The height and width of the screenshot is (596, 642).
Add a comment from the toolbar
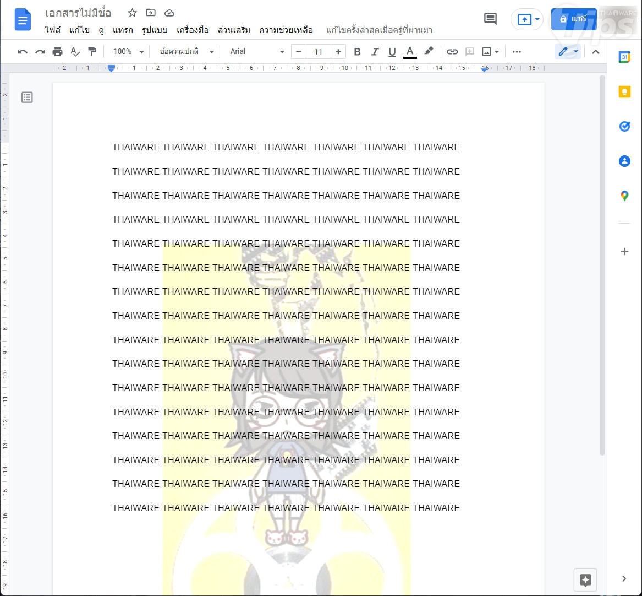point(470,52)
